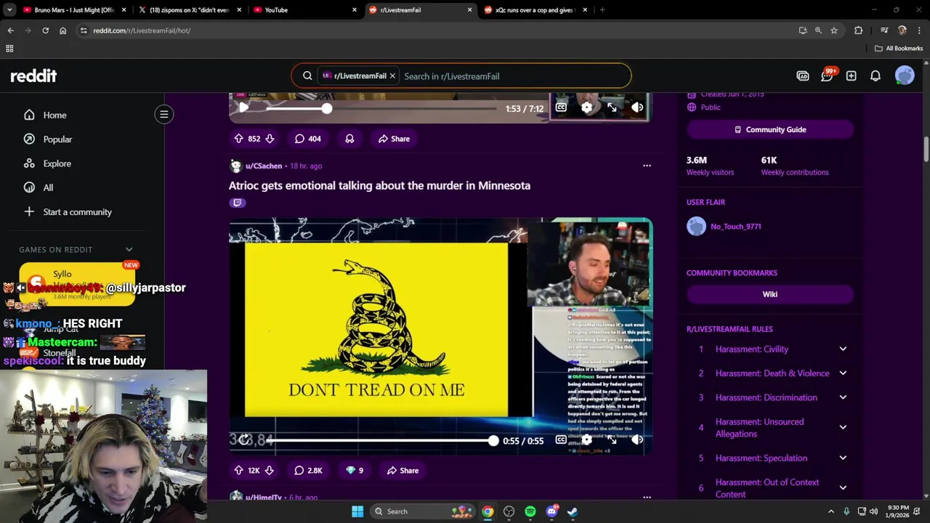
Task: Open the Community Guide
Action: pyautogui.click(x=770, y=129)
